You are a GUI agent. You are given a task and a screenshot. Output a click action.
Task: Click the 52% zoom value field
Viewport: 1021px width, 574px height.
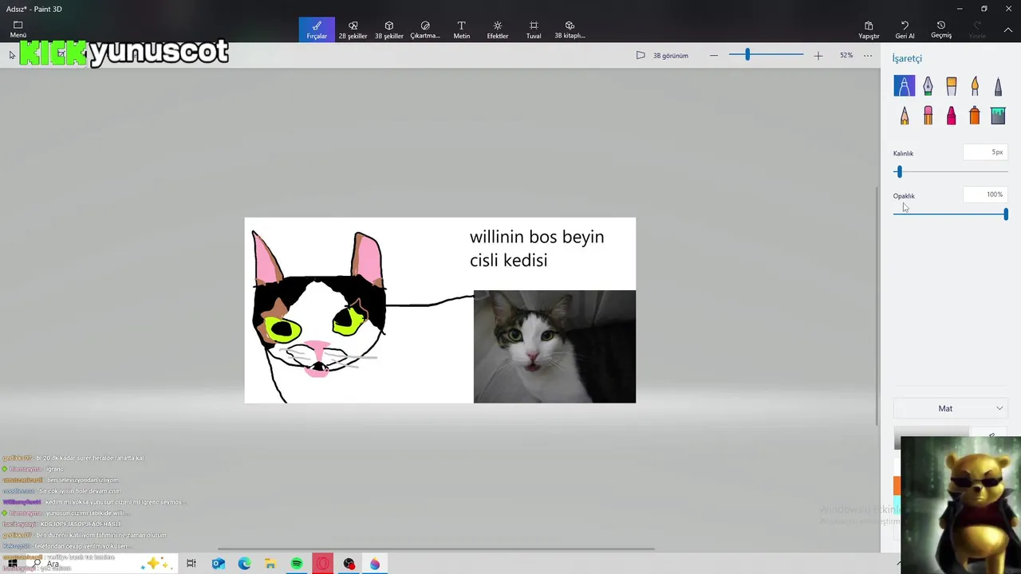(846, 56)
